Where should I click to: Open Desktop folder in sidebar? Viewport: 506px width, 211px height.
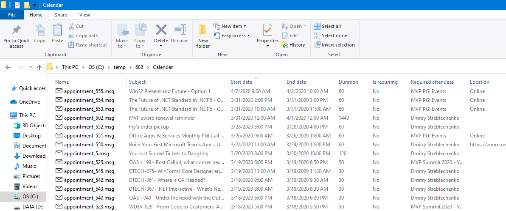[x=27, y=136]
